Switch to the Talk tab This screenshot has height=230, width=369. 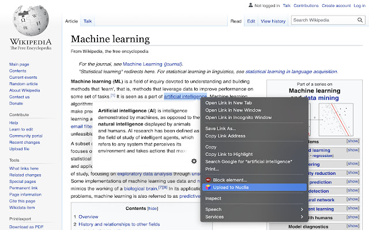point(88,21)
